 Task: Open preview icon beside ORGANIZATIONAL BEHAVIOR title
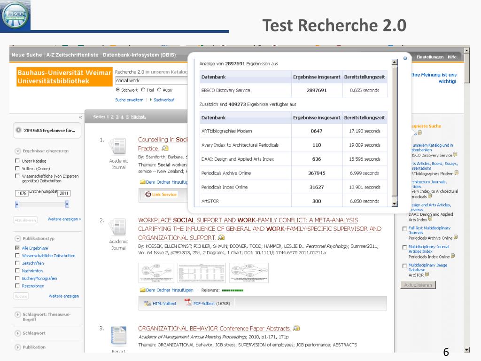coord(296,328)
